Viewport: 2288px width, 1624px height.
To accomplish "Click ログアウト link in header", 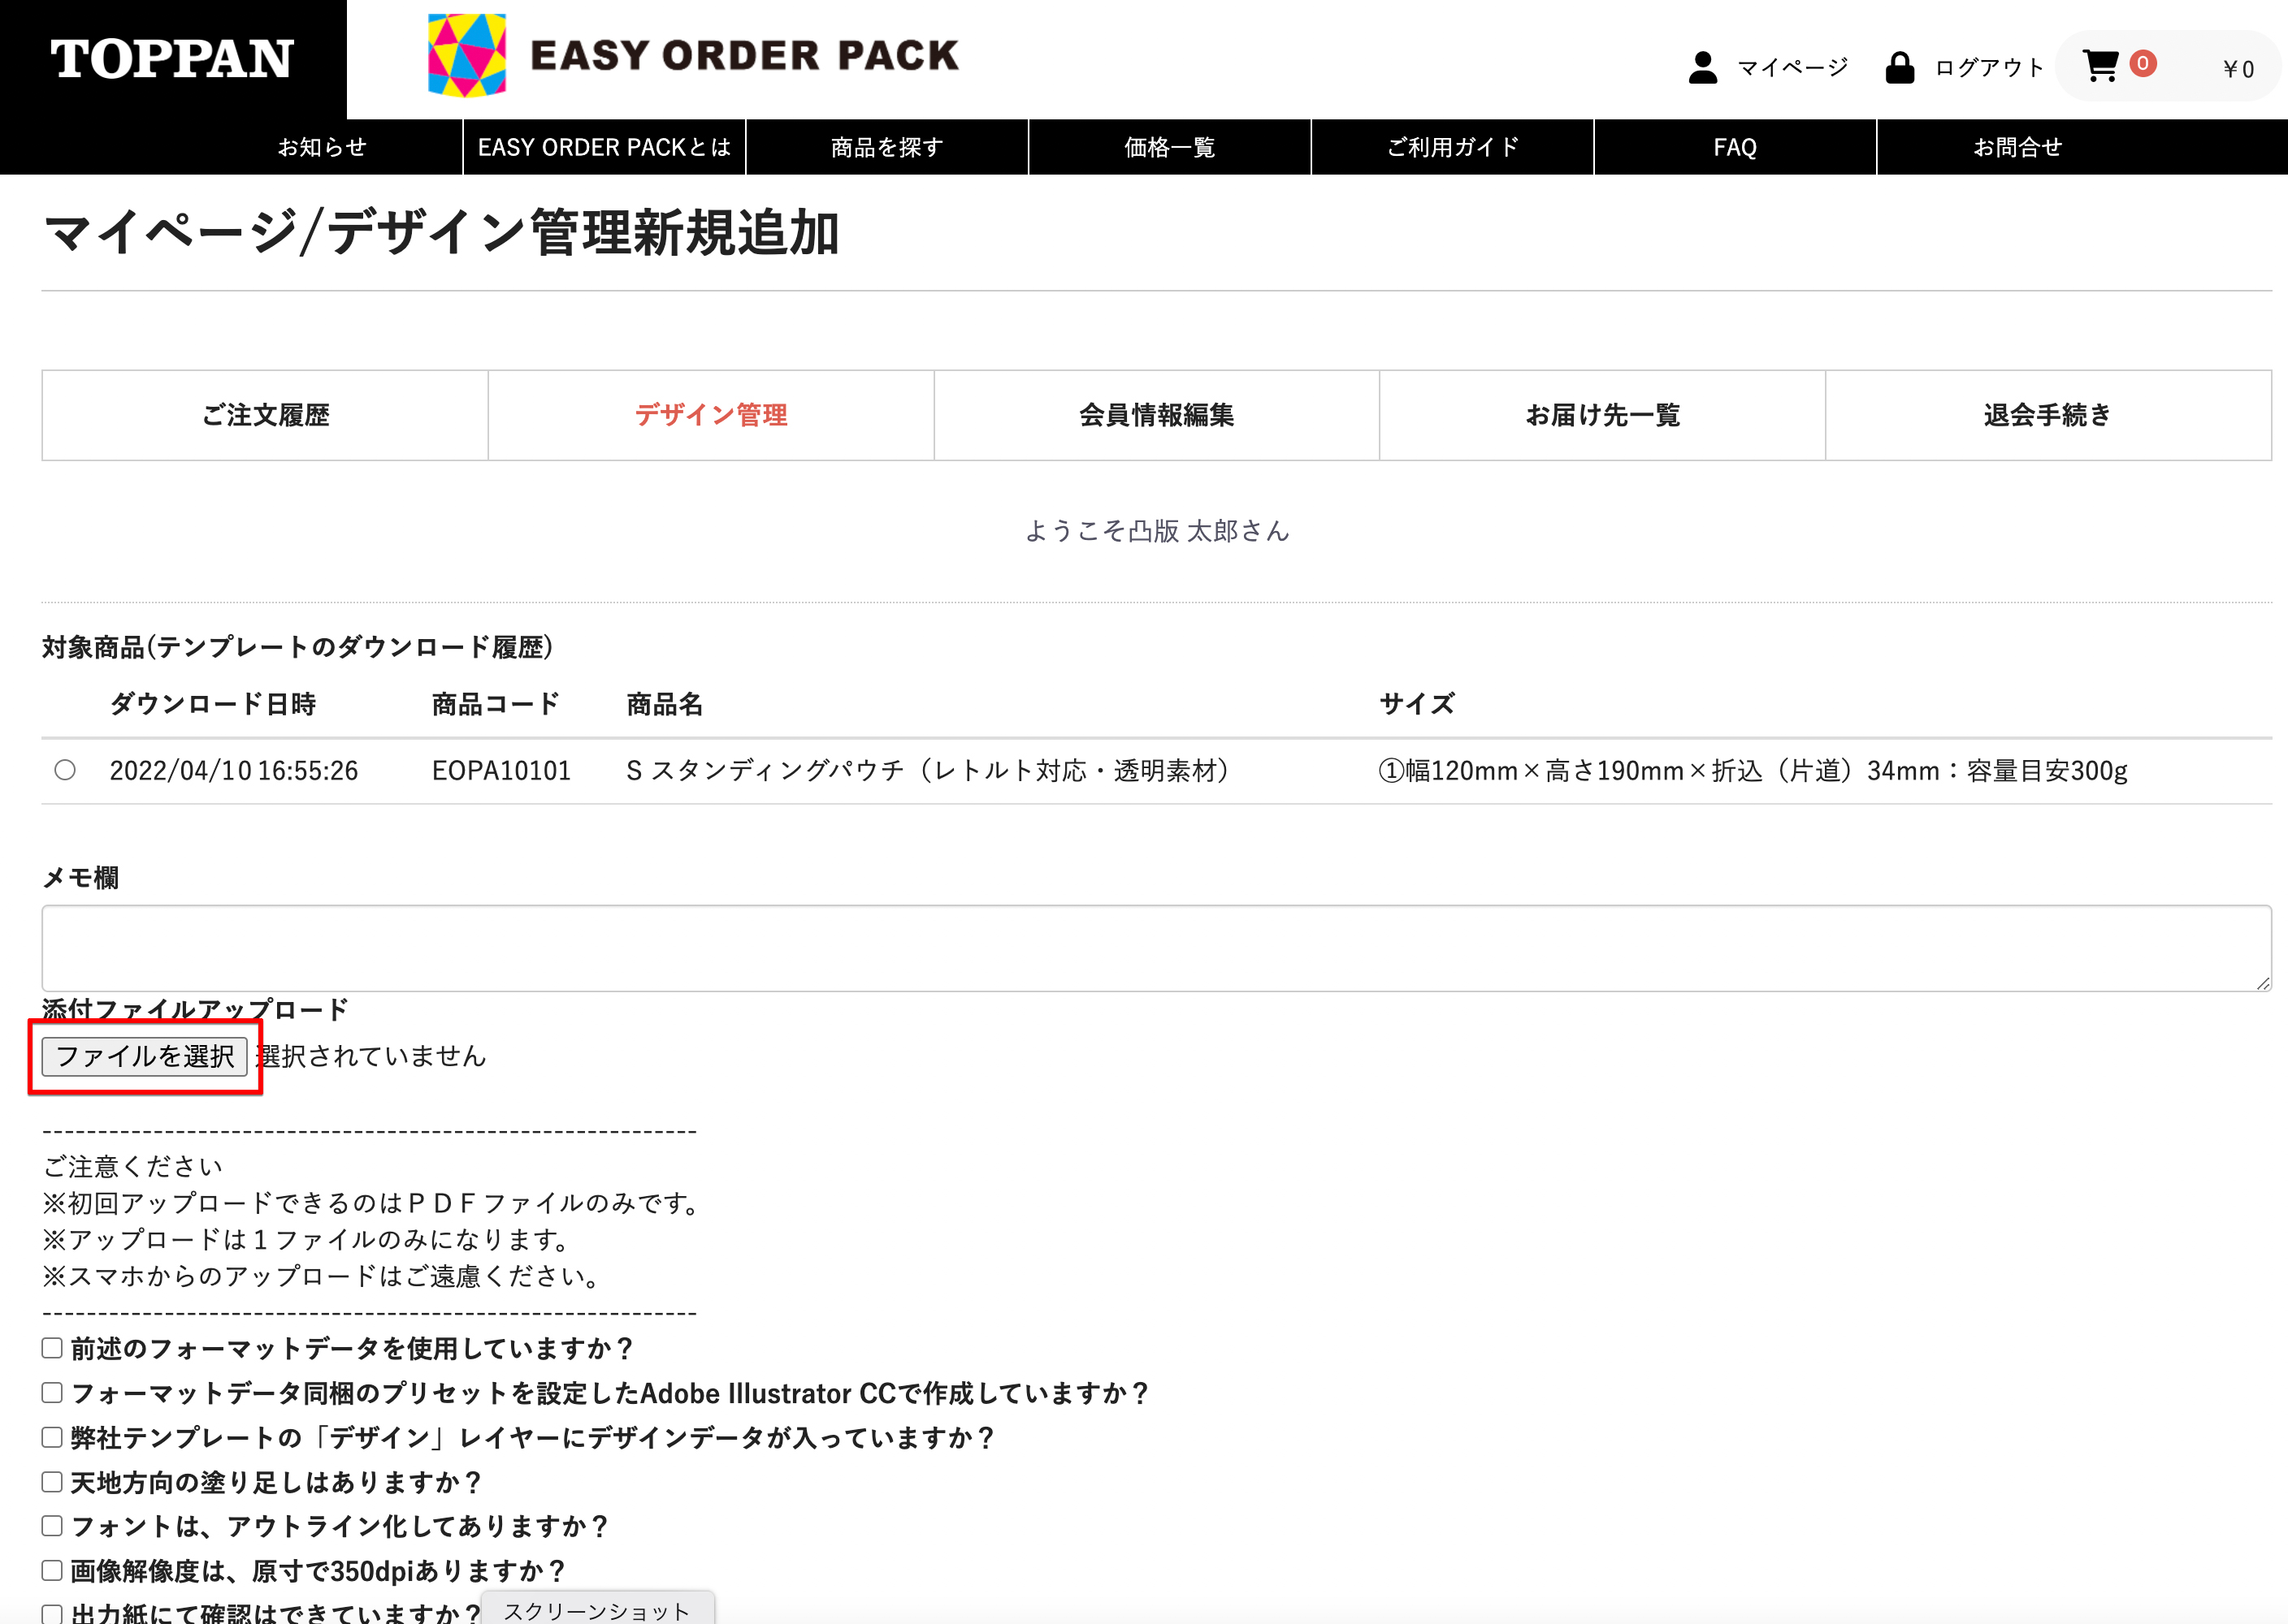I will (x=1989, y=68).
